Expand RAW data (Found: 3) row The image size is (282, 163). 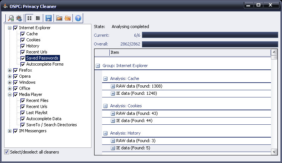(113, 141)
